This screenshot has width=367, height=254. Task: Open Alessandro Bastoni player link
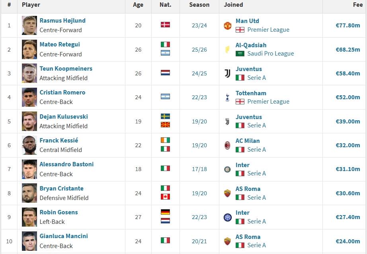tap(66, 164)
